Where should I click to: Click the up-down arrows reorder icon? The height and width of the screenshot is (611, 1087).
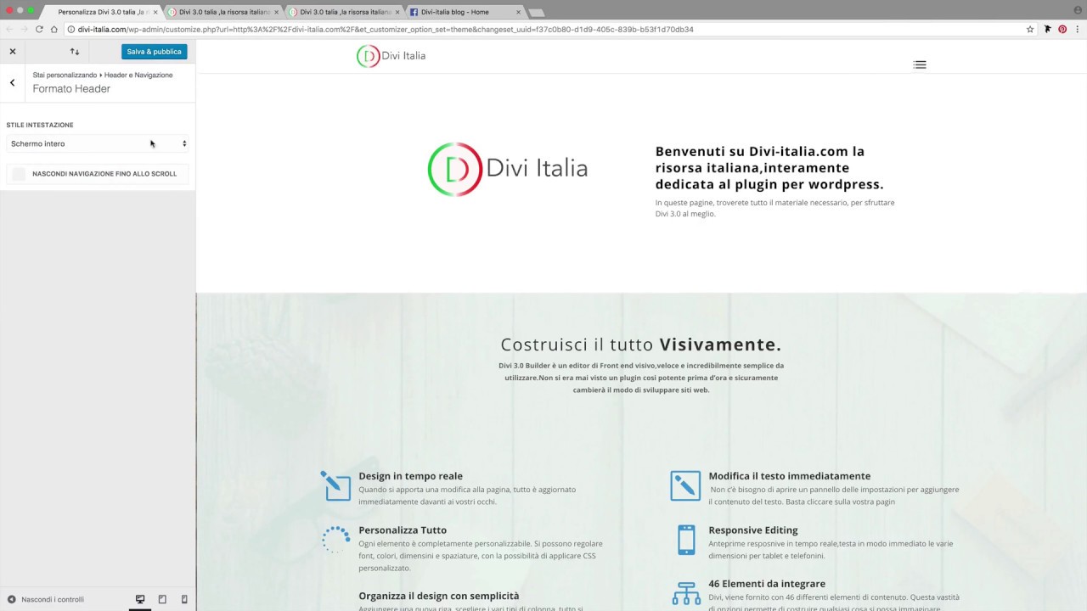(75, 52)
